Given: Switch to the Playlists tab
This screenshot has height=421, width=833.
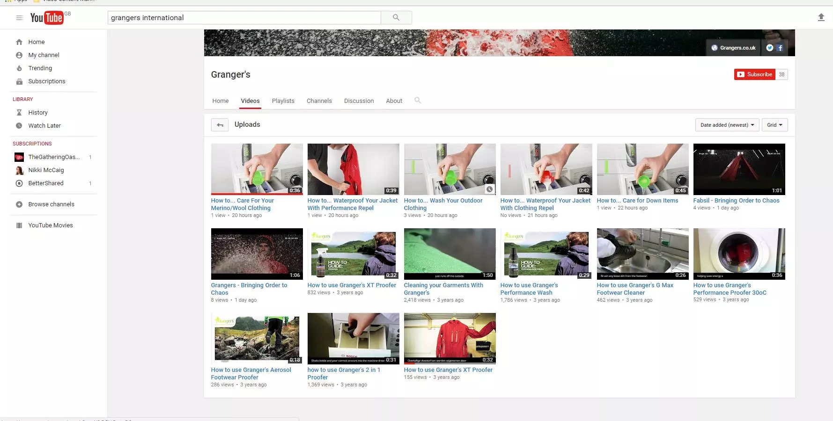Looking at the screenshot, I should (x=283, y=101).
